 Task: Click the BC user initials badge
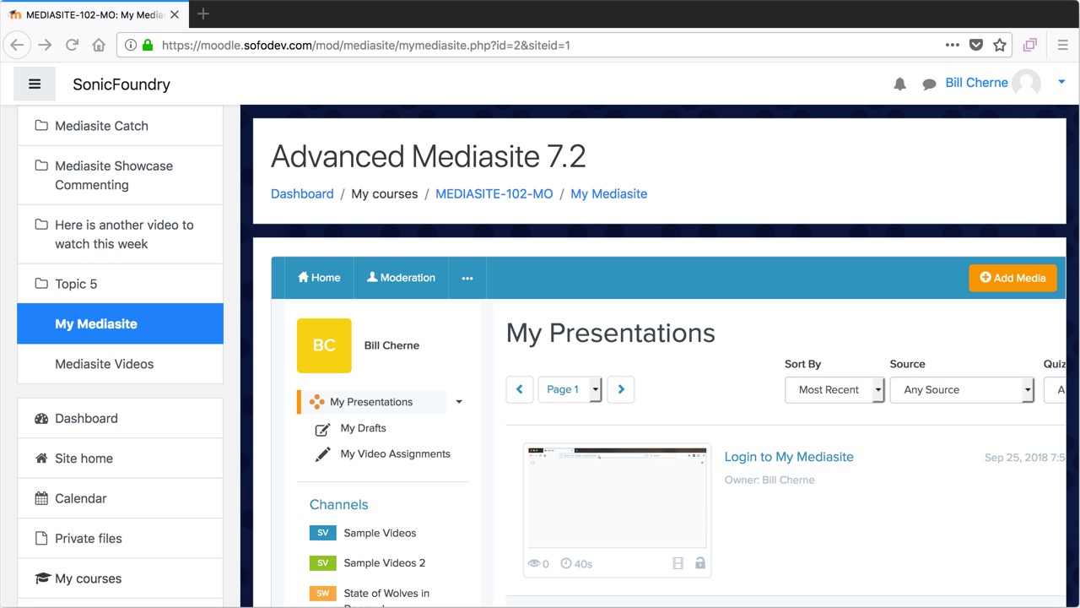coord(324,345)
